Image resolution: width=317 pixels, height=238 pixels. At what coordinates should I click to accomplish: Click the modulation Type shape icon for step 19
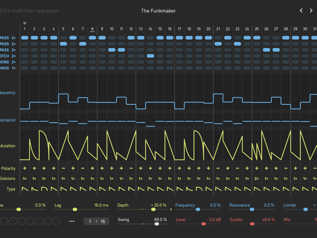199,189
